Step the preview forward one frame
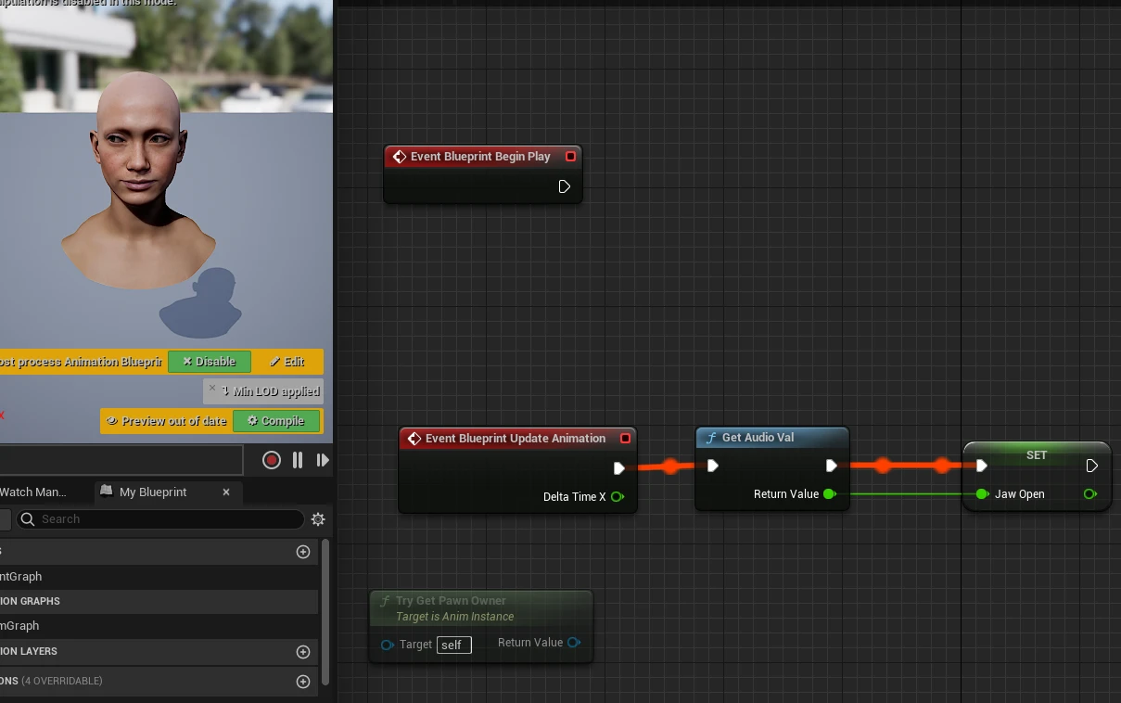 [x=323, y=460]
